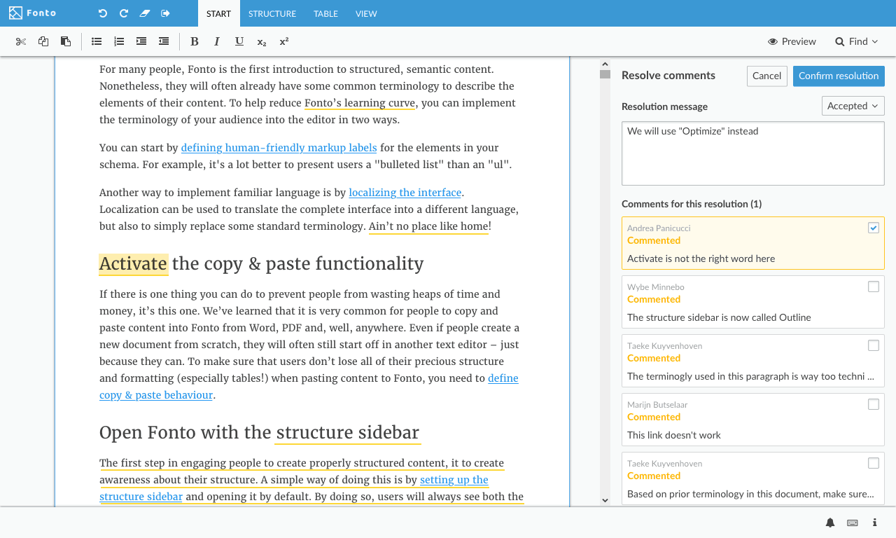Toggle bold formatting
Image resolution: width=896 pixels, height=538 pixels.
coord(195,41)
